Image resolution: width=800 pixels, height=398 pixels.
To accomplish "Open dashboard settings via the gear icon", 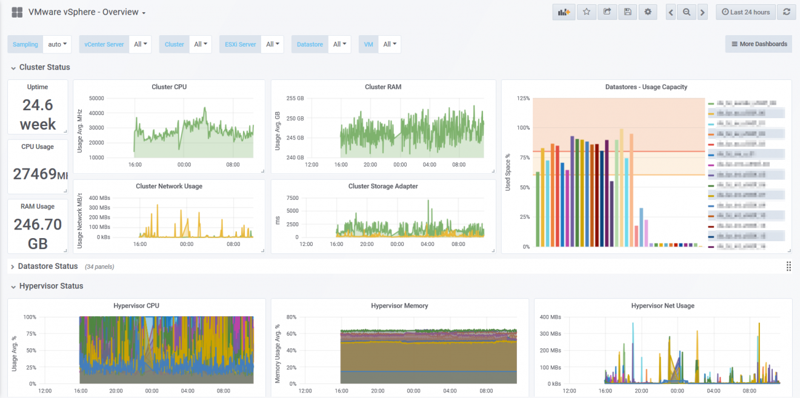I will pos(647,12).
